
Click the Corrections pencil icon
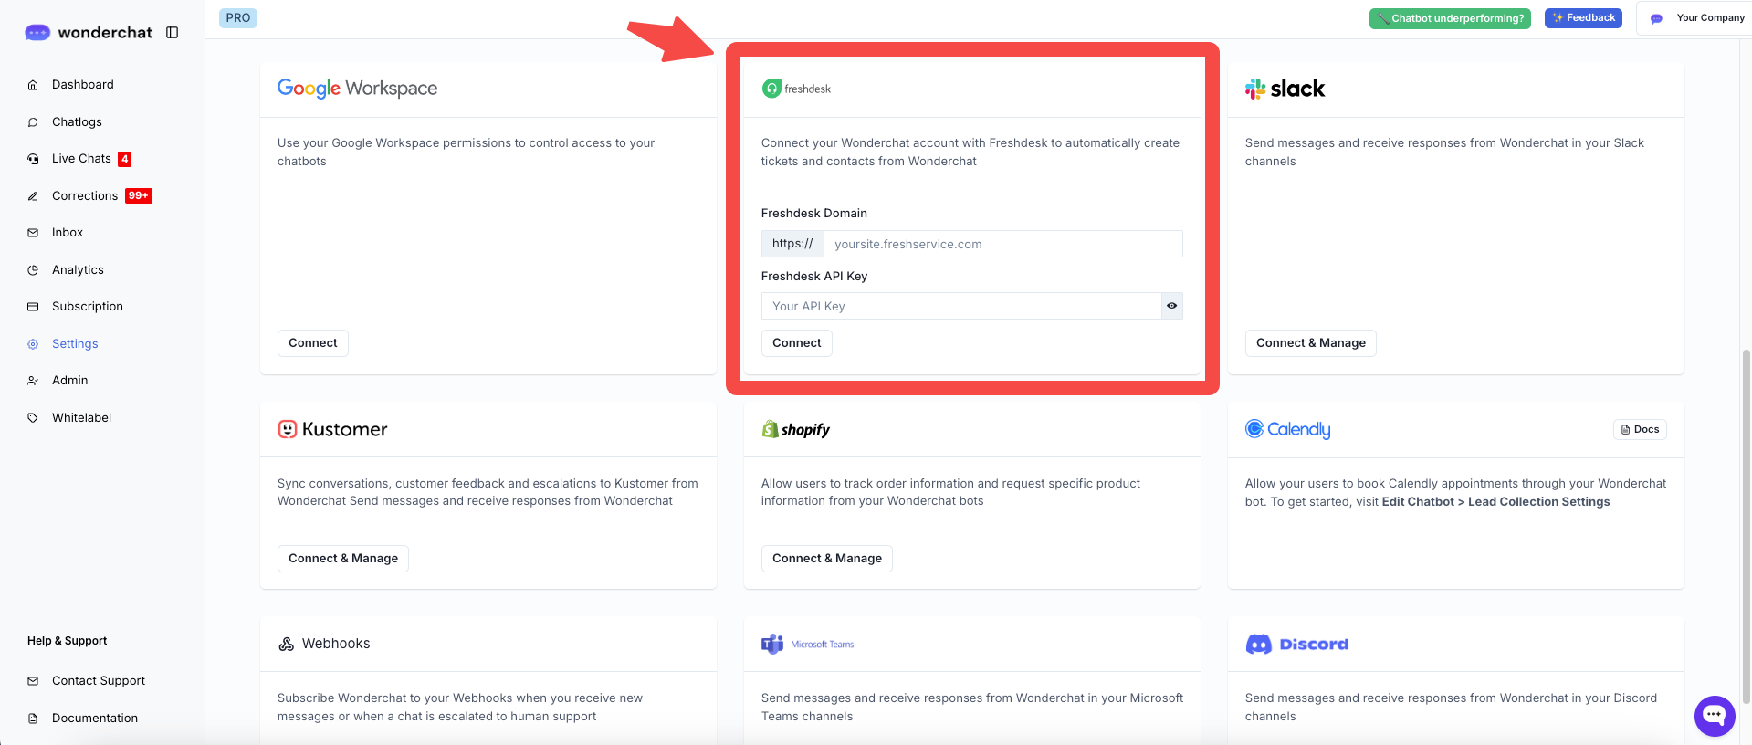click(x=33, y=196)
